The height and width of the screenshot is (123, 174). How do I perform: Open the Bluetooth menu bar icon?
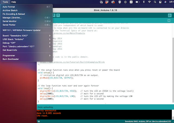tap(144, 2)
